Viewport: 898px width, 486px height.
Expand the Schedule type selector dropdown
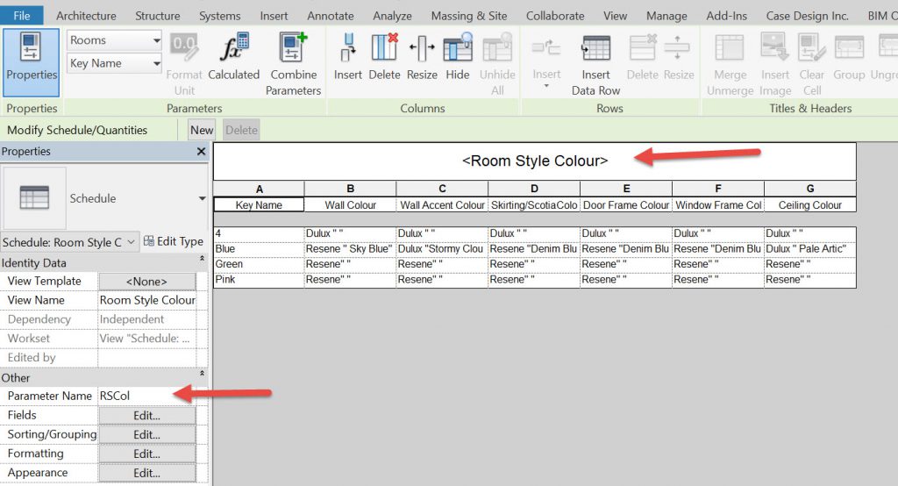[203, 199]
